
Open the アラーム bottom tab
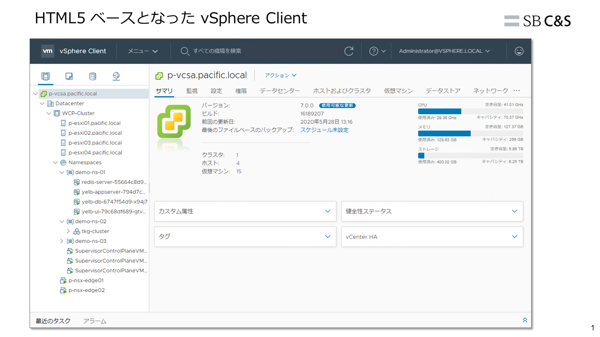[95, 321]
